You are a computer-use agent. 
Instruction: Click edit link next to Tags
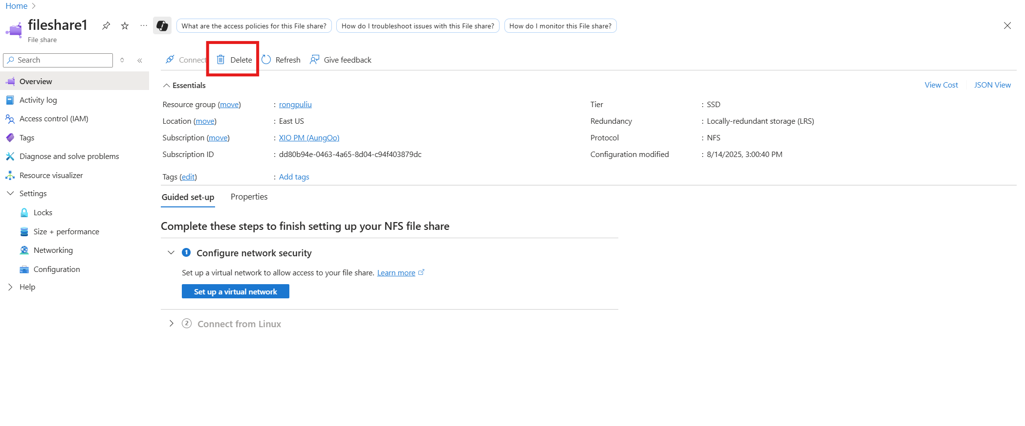(188, 177)
